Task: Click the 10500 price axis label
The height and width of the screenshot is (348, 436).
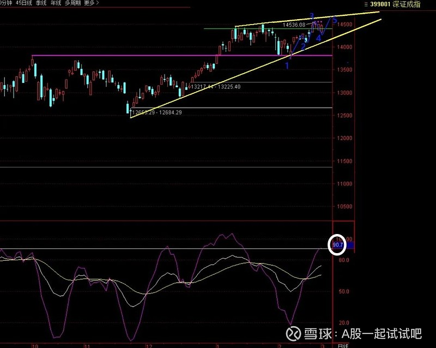Action: [x=344, y=207]
